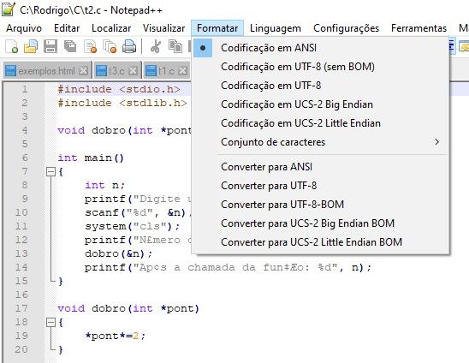This screenshot has width=469, height=363.
Task: Close the t1.c tab
Action: coord(183,71)
